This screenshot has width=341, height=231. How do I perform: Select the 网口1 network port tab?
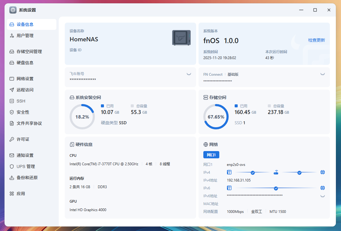pyautogui.click(x=211, y=155)
